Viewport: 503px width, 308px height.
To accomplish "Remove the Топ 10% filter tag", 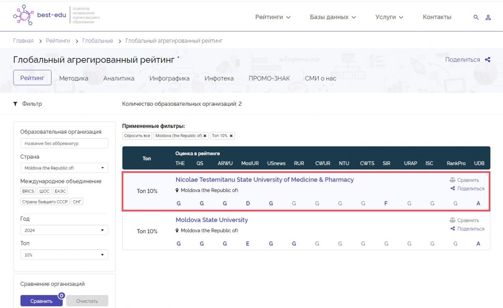I will pos(231,136).
